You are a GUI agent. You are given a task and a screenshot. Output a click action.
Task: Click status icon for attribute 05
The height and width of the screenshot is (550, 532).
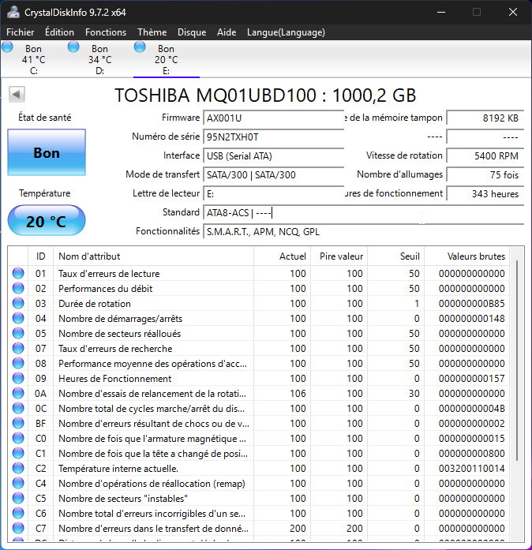click(18, 333)
